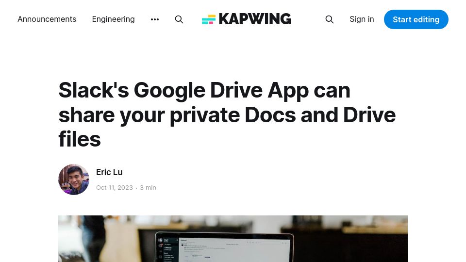This screenshot has width=466, height=262.
Task: Open Eric Lu's author avatar
Action: [x=74, y=180]
